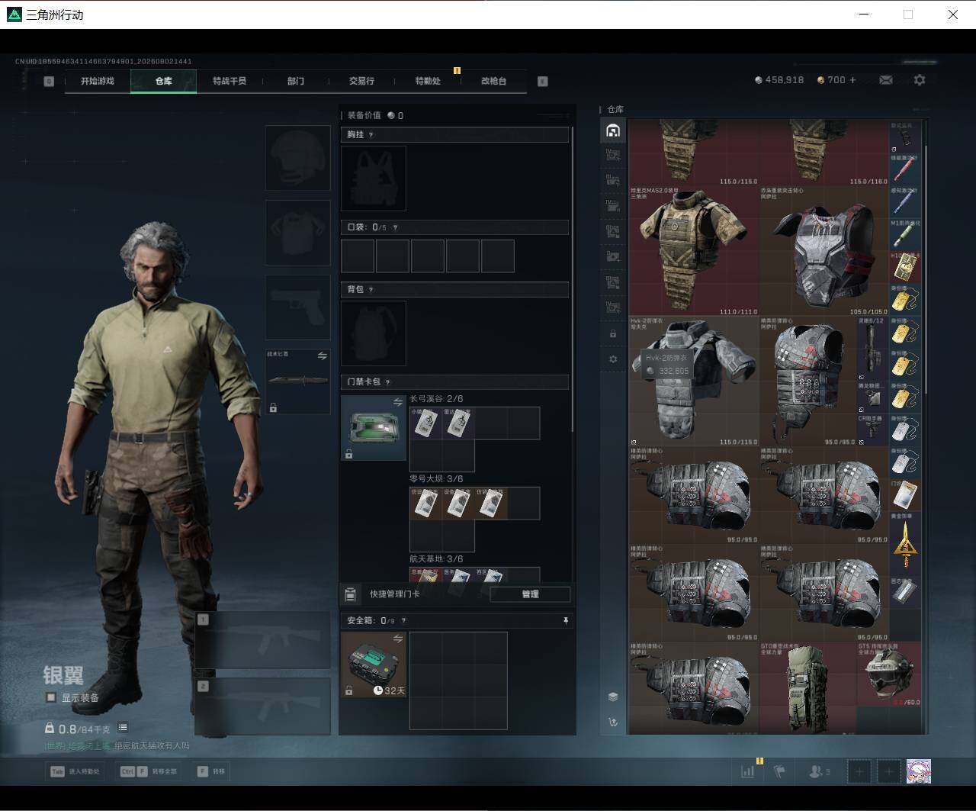Click the 零号大坝: 3/6 keycard label

436,479
